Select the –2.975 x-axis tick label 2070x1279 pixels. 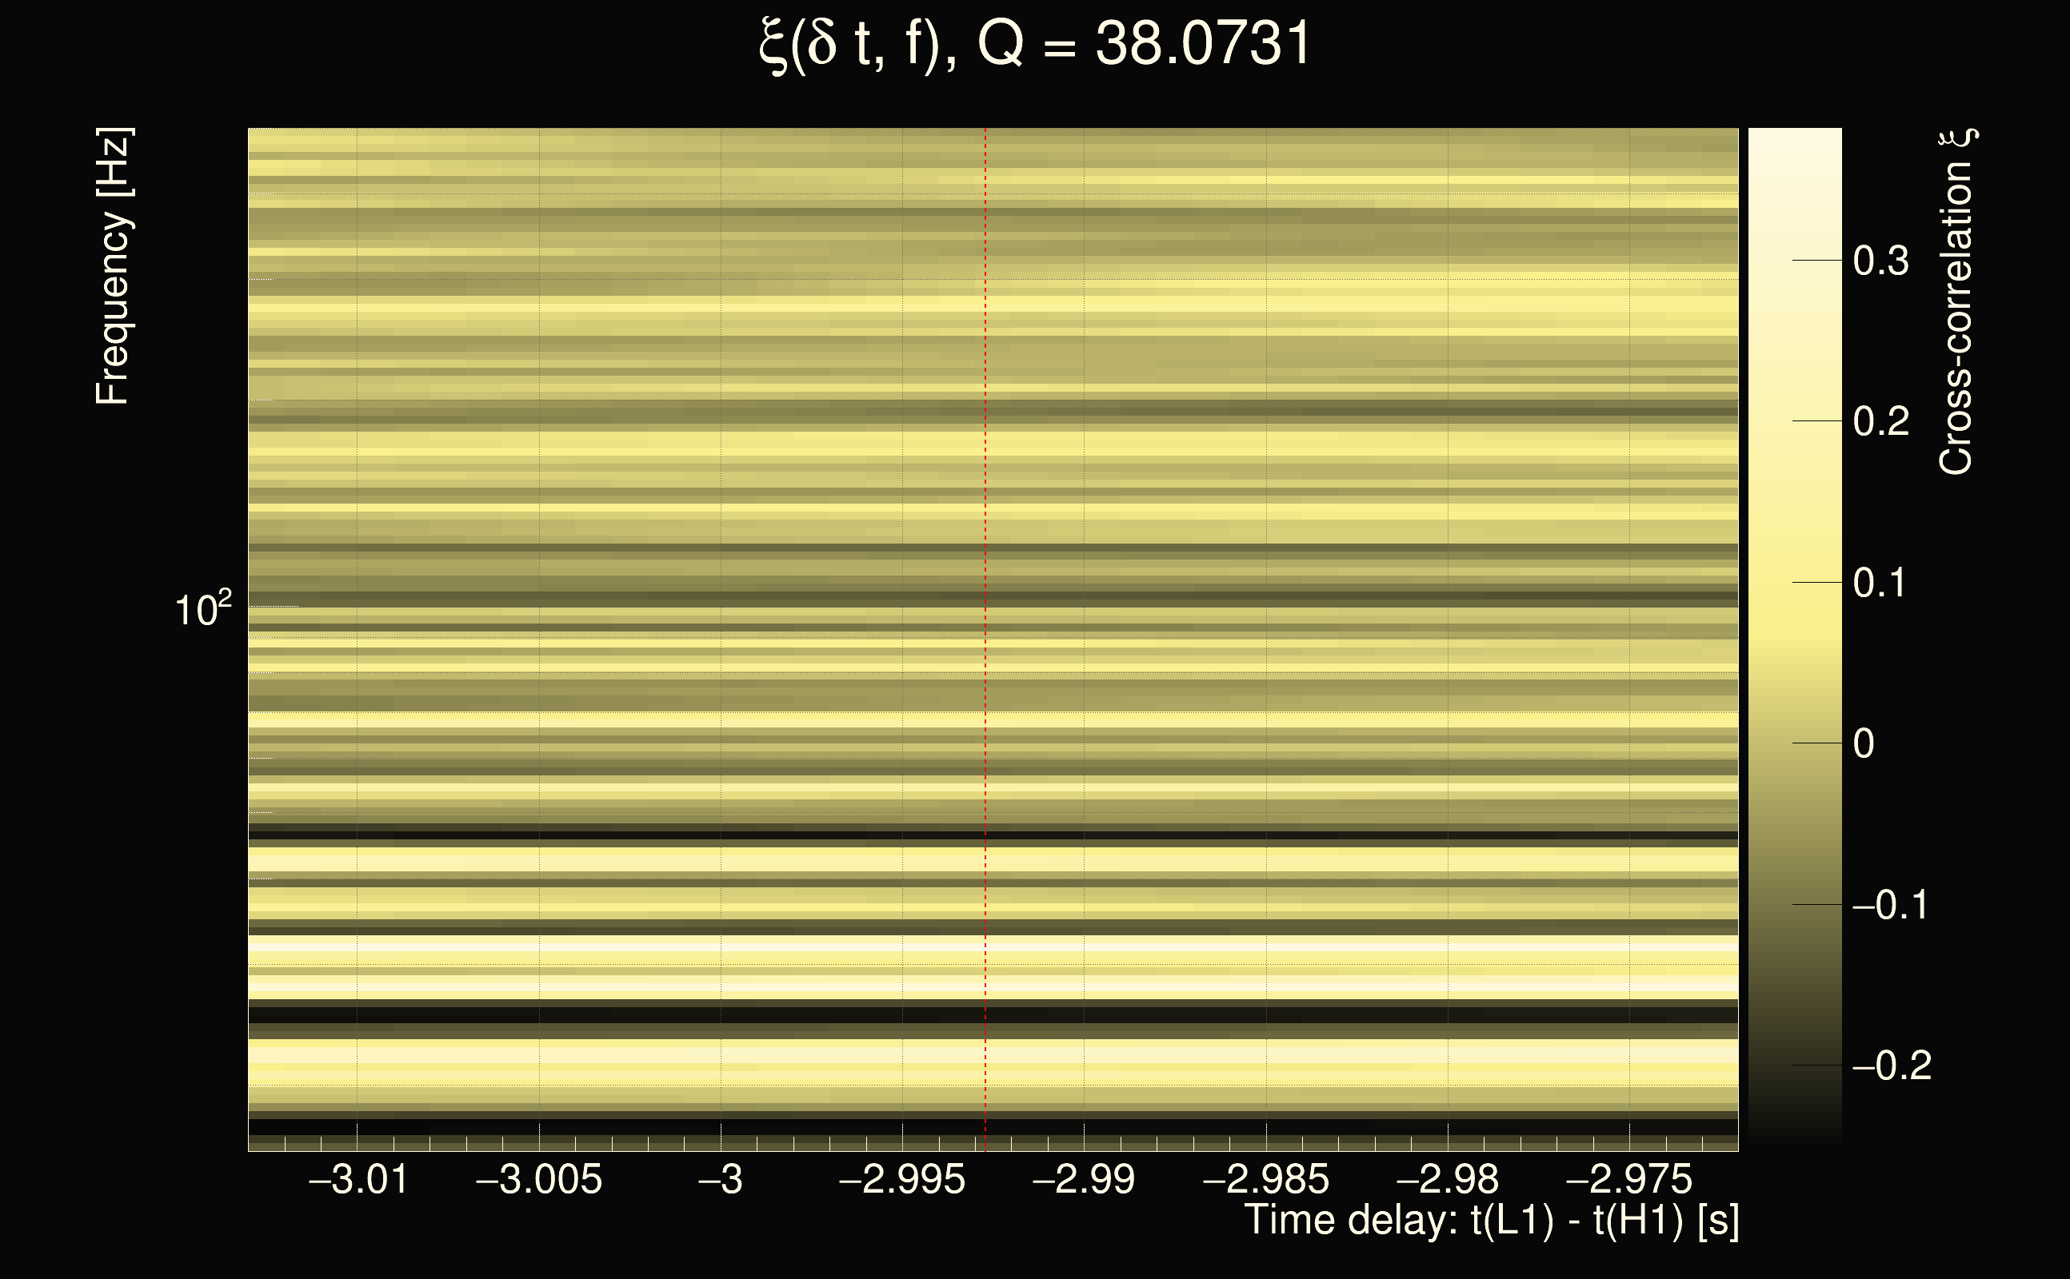tap(1628, 1179)
